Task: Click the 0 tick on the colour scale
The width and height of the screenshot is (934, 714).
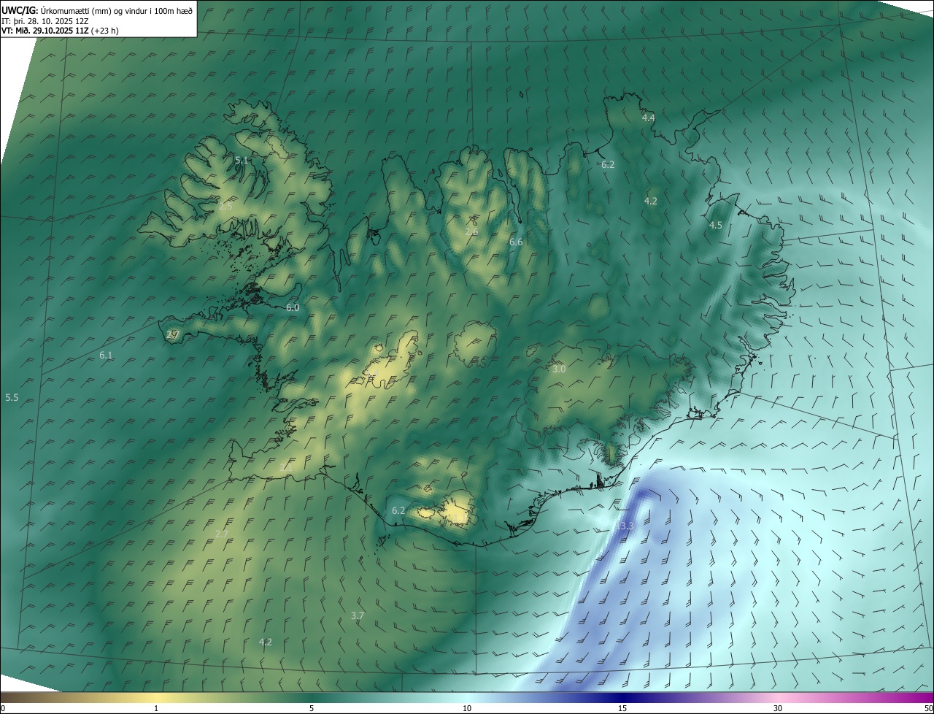Action: tap(3, 708)
